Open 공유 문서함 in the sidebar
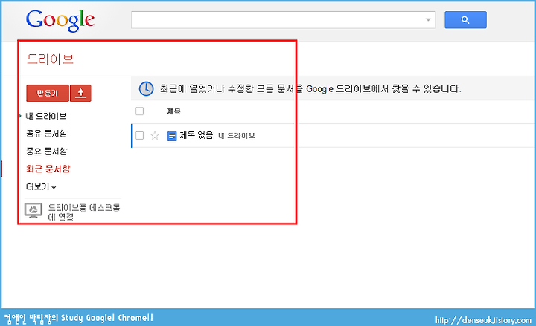The image size is (536, 326). point(47,134)
